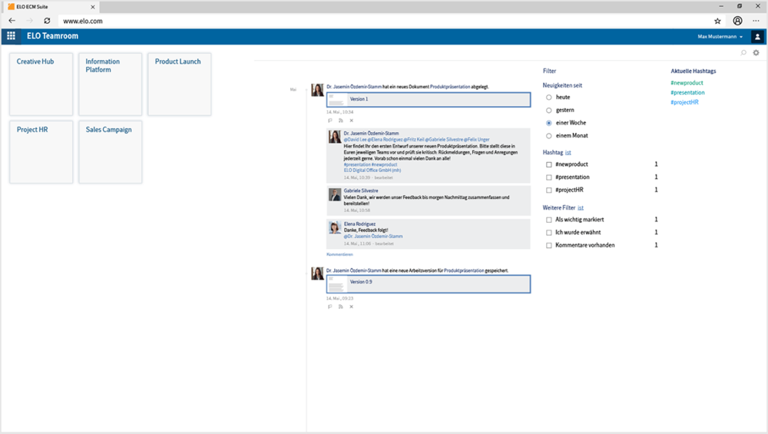
Task: Click the X icon under Version 0.9 post
Action: tap(352, 306)
